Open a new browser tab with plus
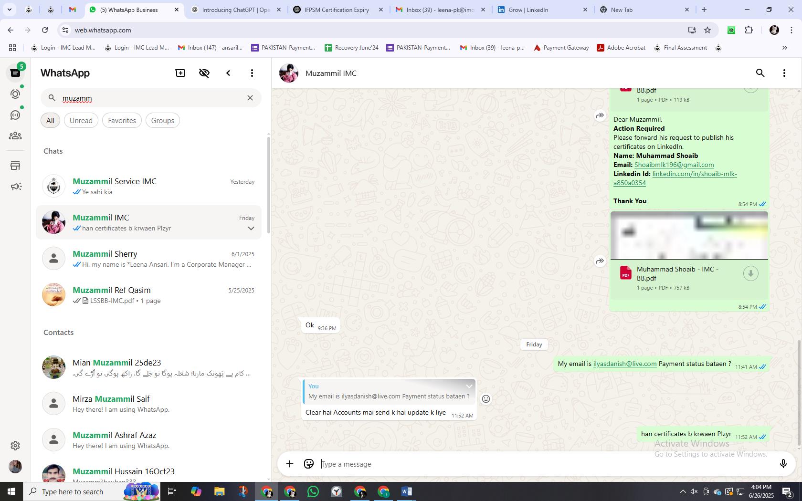Image resolution: width=802 pixels, height=501 pixels. click(x=704, y=10)
